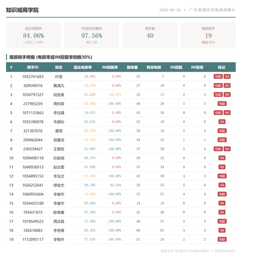Click the 骑手ID column header
The image size is (272, 259).
click(x=33, y=67)
